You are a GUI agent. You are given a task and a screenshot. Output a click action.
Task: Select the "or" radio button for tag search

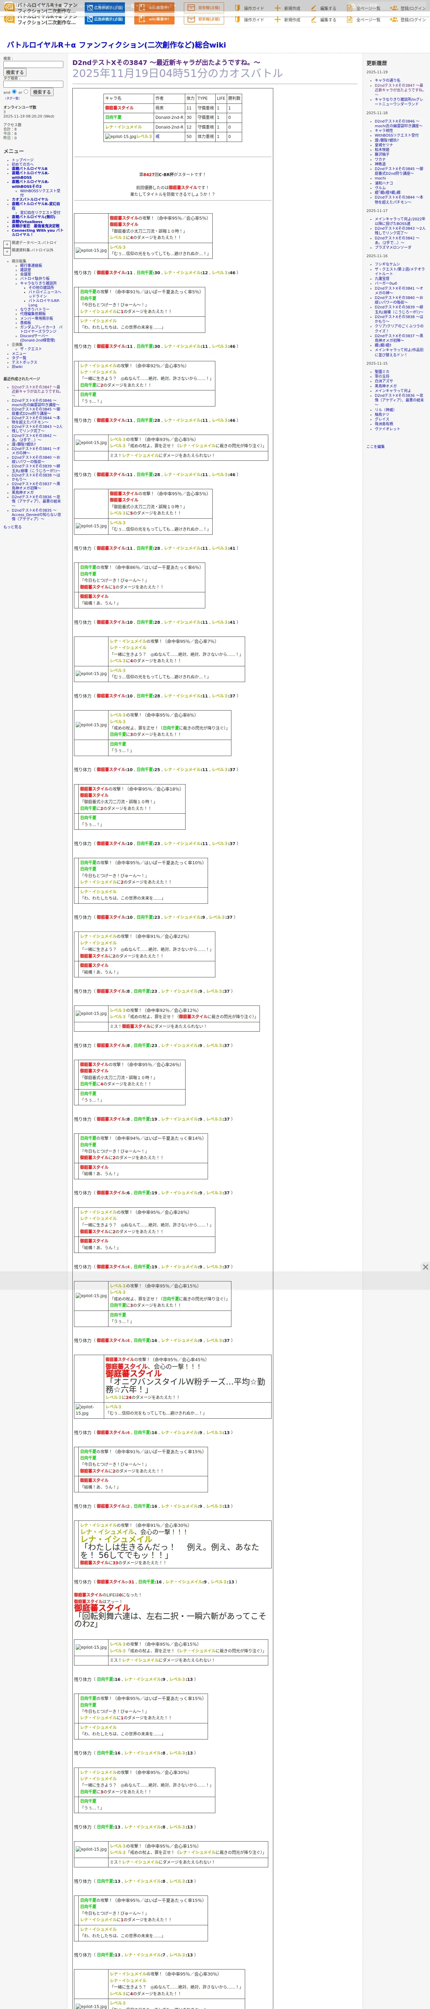tap(26, 92)
